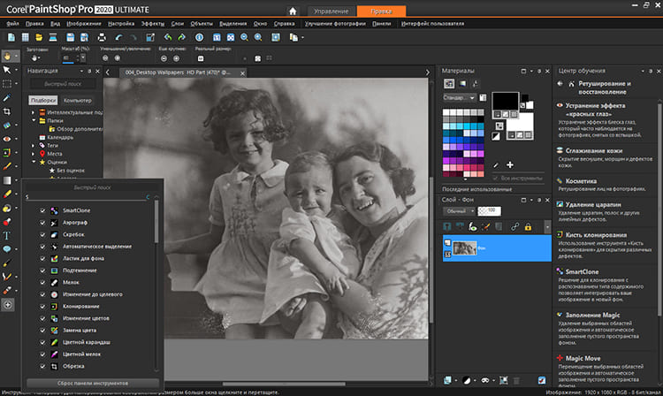Click the layer lock icon
The image size is (663, 396).
528,227
